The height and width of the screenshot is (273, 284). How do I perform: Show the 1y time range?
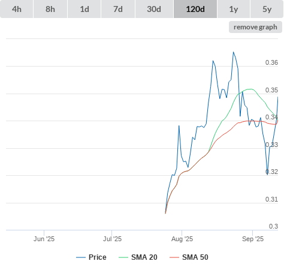pos(234,9)
